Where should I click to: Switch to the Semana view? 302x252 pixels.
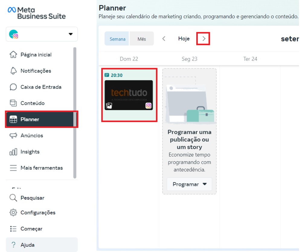click(117, 39)
